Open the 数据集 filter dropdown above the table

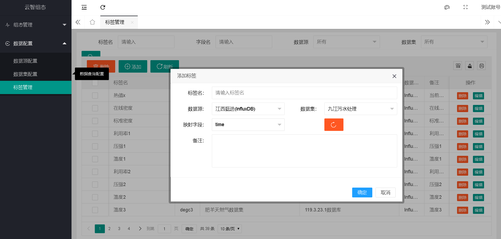coord(454,42)
